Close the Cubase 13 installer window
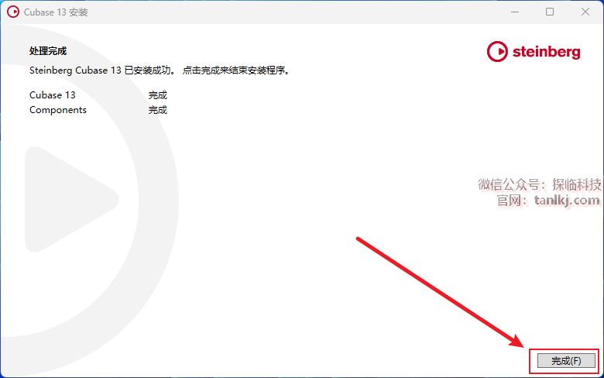This screenshot has height=378, width=604. pyautogui.click(x=585, y=12)
